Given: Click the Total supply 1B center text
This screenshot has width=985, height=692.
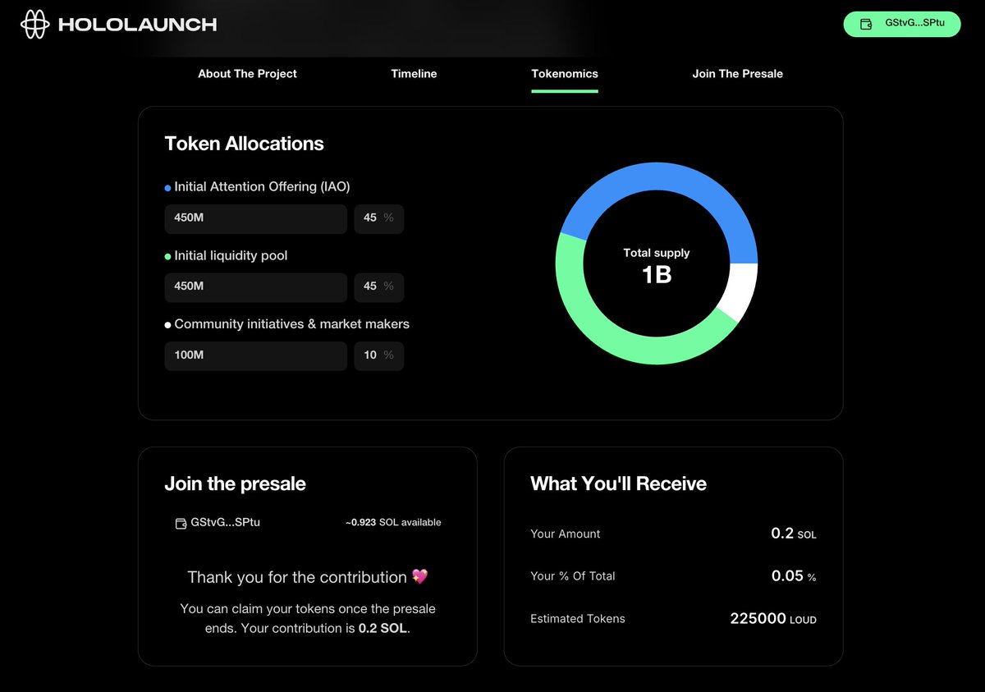Looking at the screenshot, I should [x=657, y=266].
